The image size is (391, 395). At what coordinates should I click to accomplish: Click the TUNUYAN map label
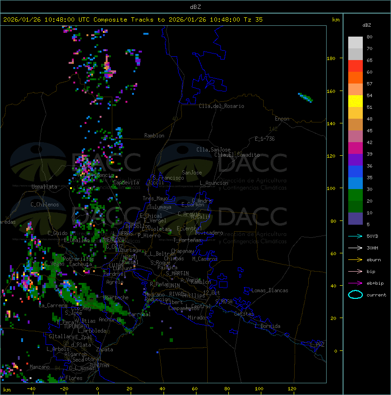(x=100, y=365)
